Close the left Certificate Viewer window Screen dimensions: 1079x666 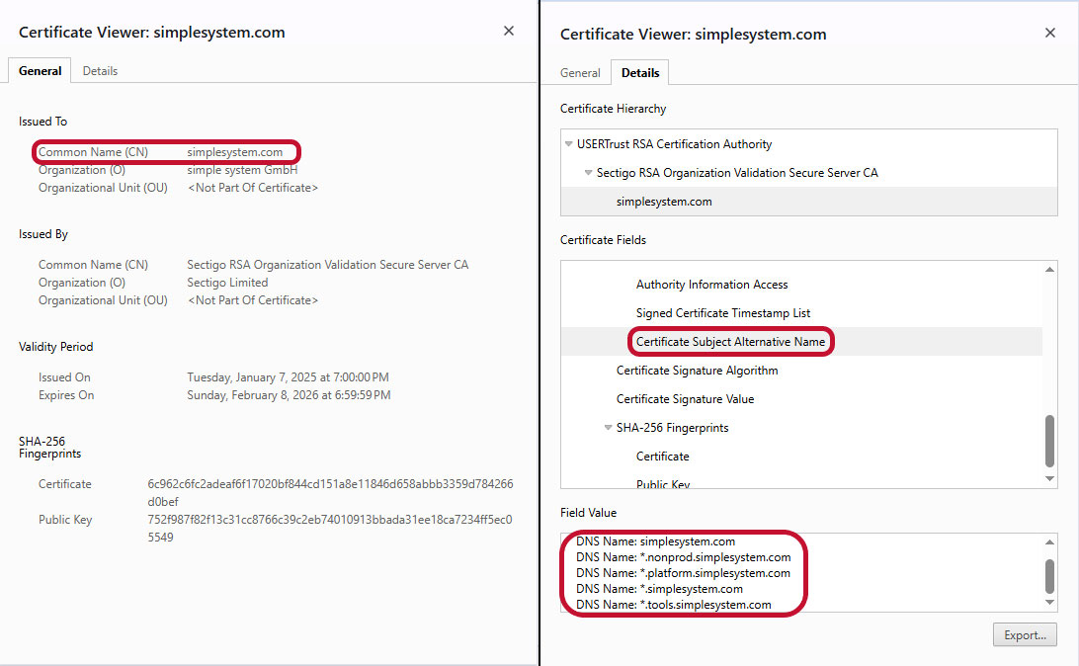(x=509, y=31)
